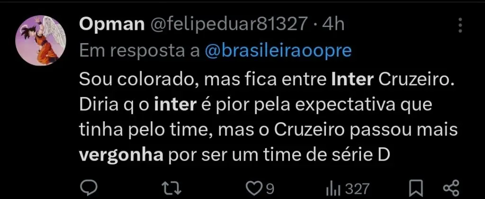Click the 4h timestamp
The height and width of the screenshot is (199, 485).
click(333, 25)
